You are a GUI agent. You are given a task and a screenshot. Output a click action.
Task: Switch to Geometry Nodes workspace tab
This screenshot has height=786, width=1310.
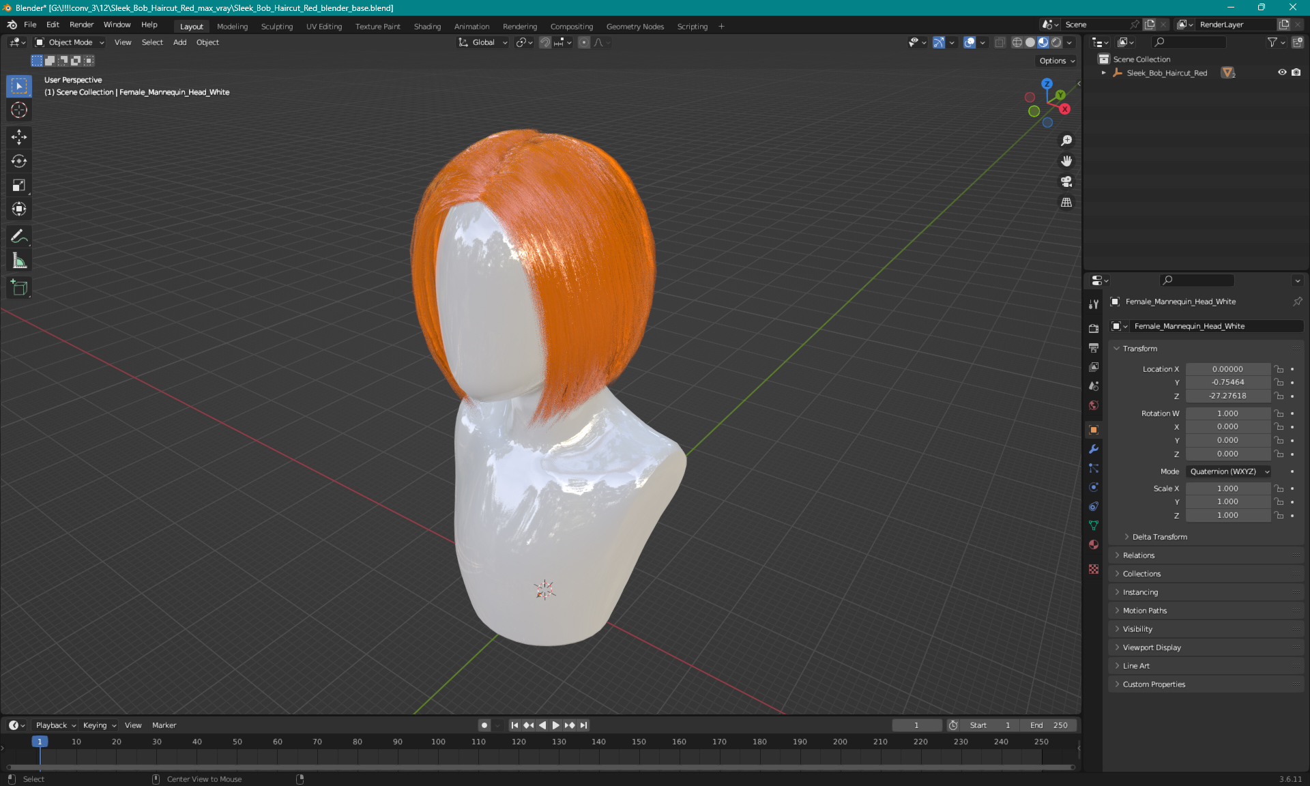pos(635,27)
